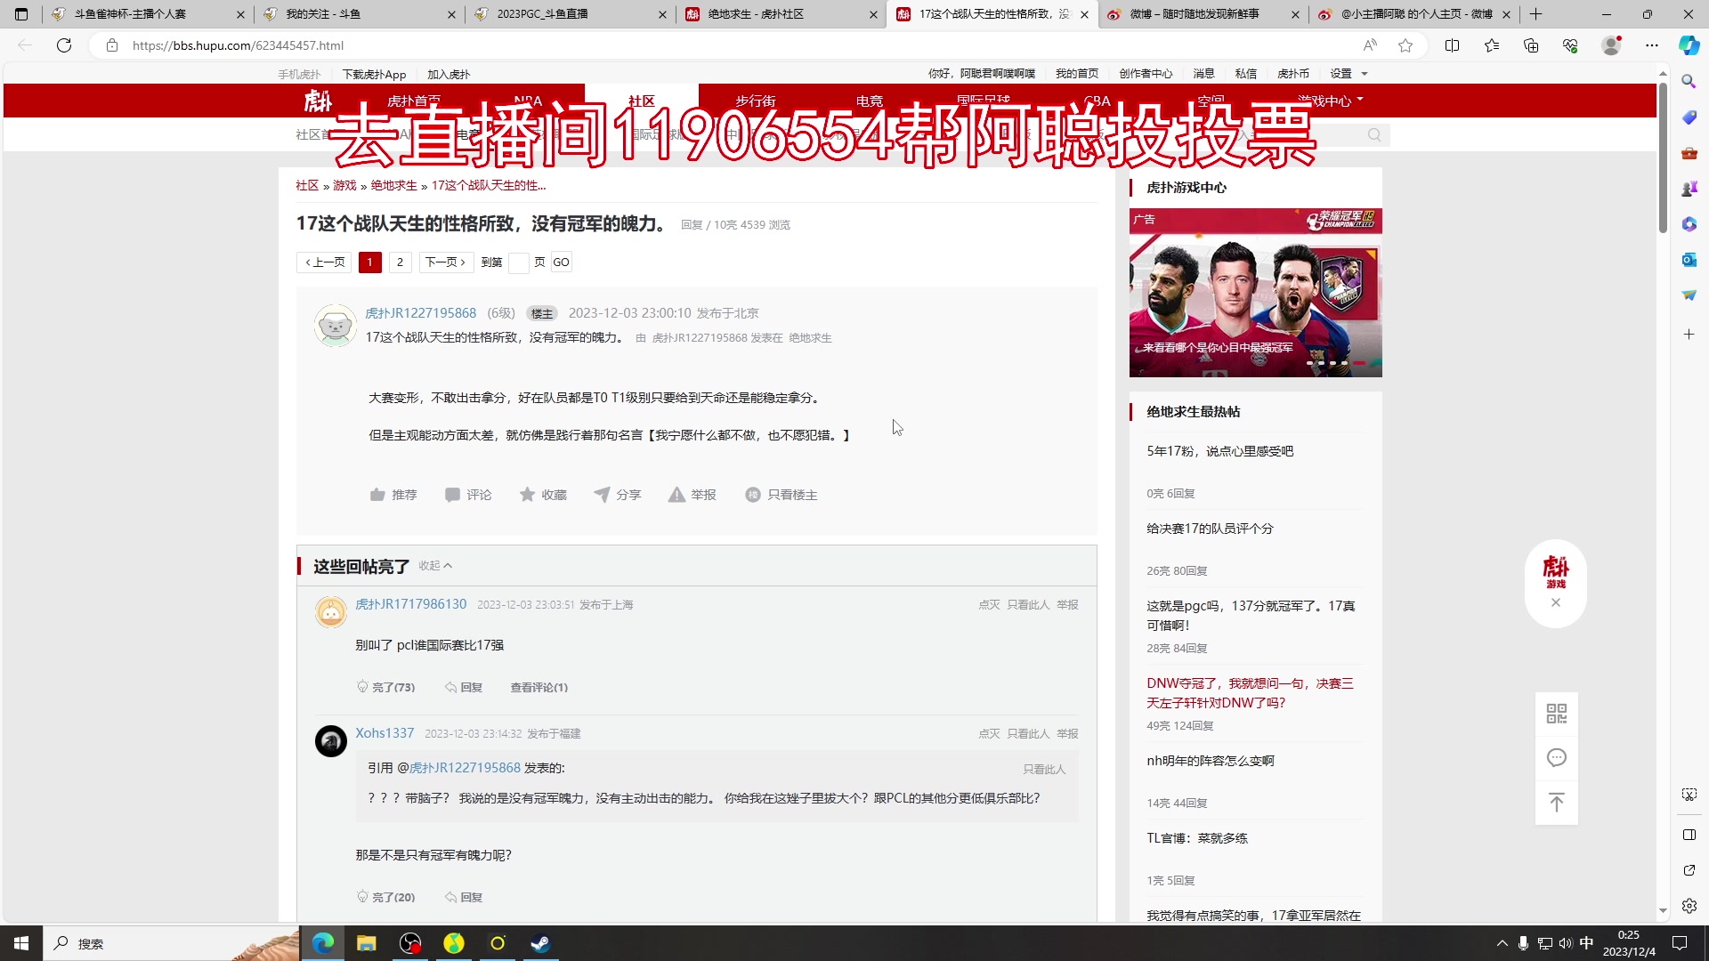
Task: Click 点灭 on Xohs1337 reply
Action: [x=989, y=734]
